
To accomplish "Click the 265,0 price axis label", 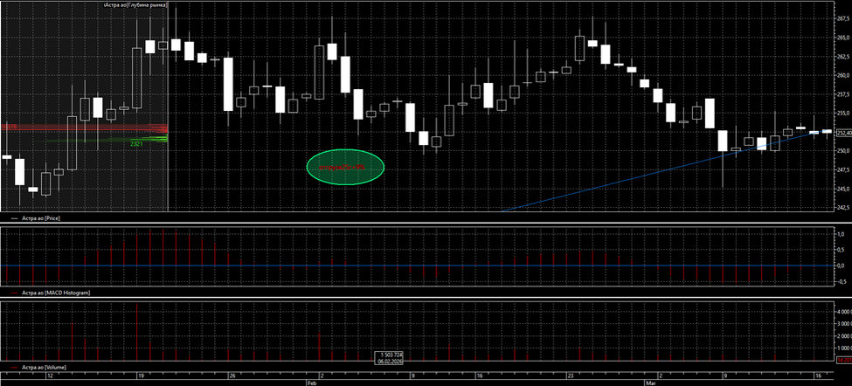I will click(843, 38).
